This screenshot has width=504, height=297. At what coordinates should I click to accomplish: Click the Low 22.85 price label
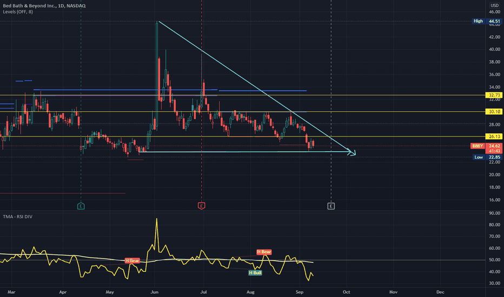click(x=487, y=157)
